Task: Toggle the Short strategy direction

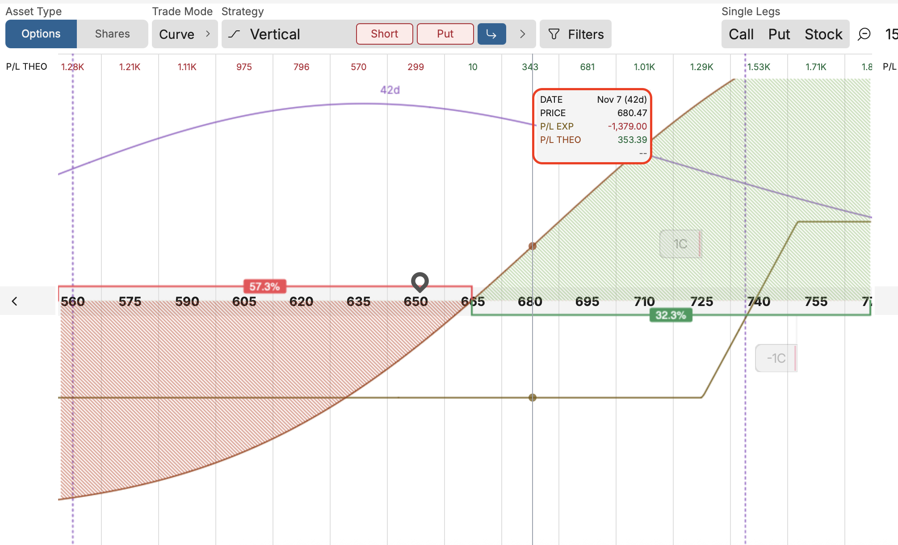Action: [x=384, y=34]
